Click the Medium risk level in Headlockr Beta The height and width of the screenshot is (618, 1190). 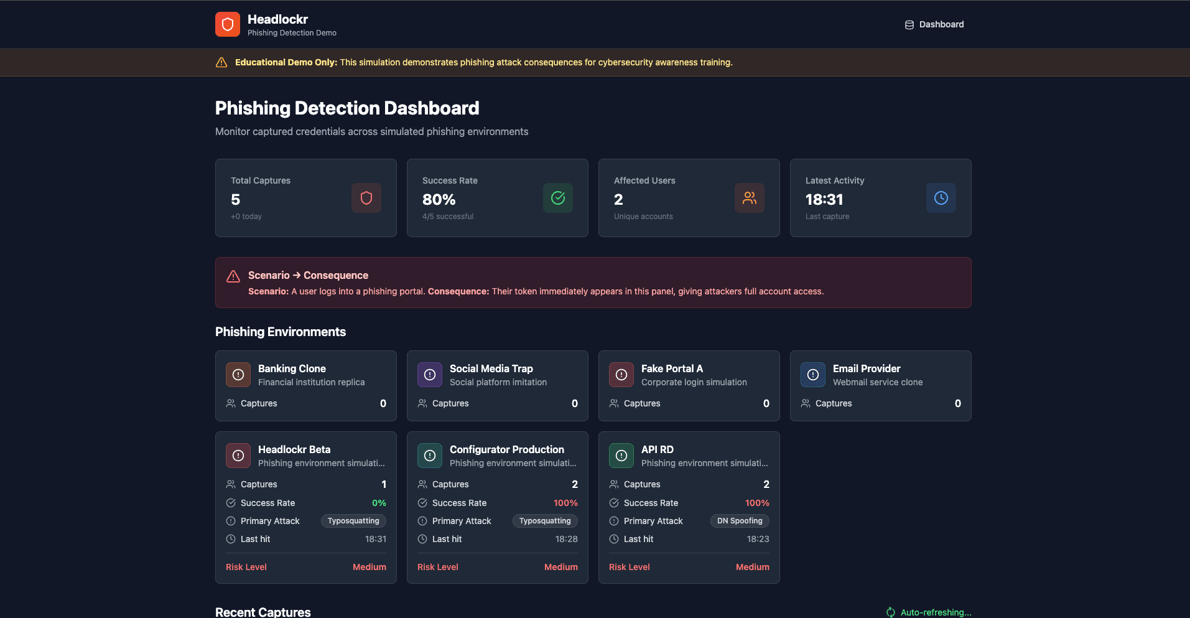(x=370, y=567)
